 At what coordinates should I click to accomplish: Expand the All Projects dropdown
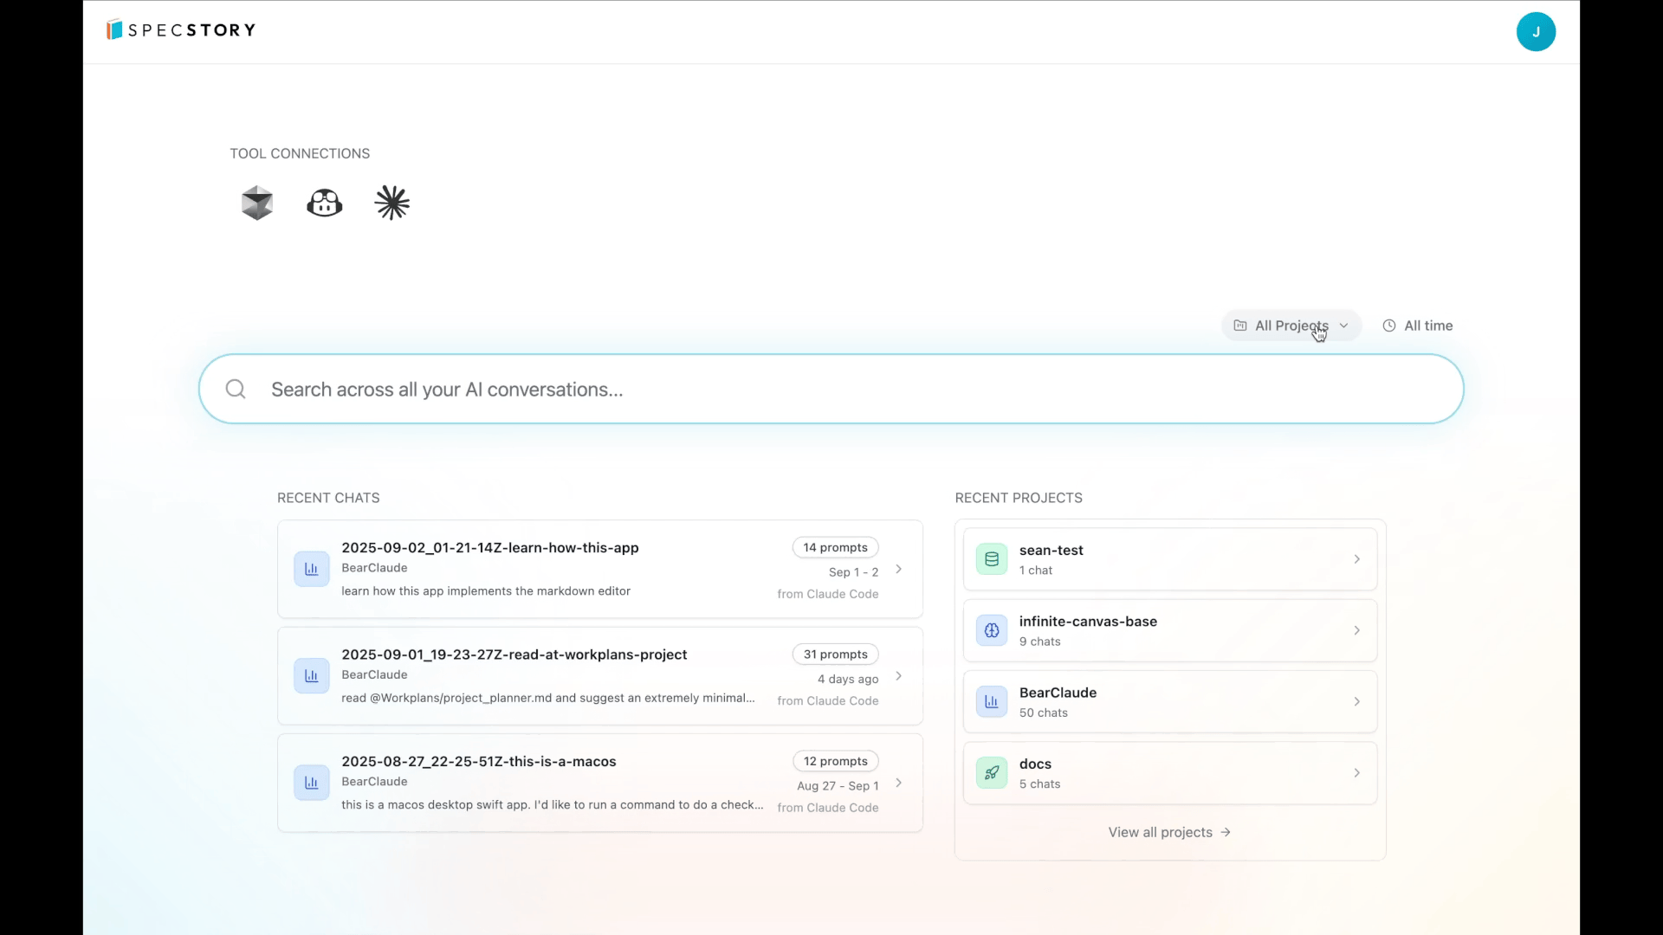(1343, 325)
